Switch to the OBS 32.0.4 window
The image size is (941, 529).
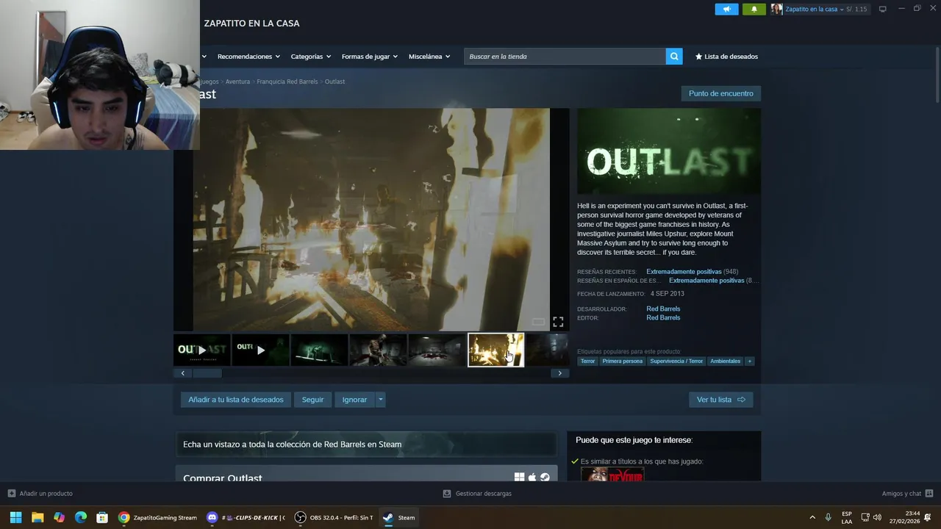334,517
